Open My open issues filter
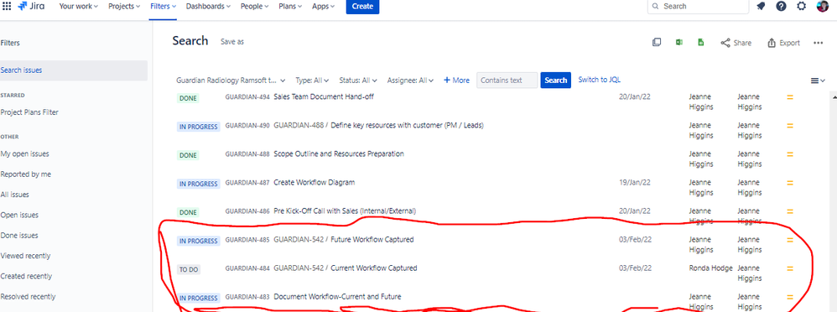The height and width of the screenshot is (312, 837). point(24,153)
